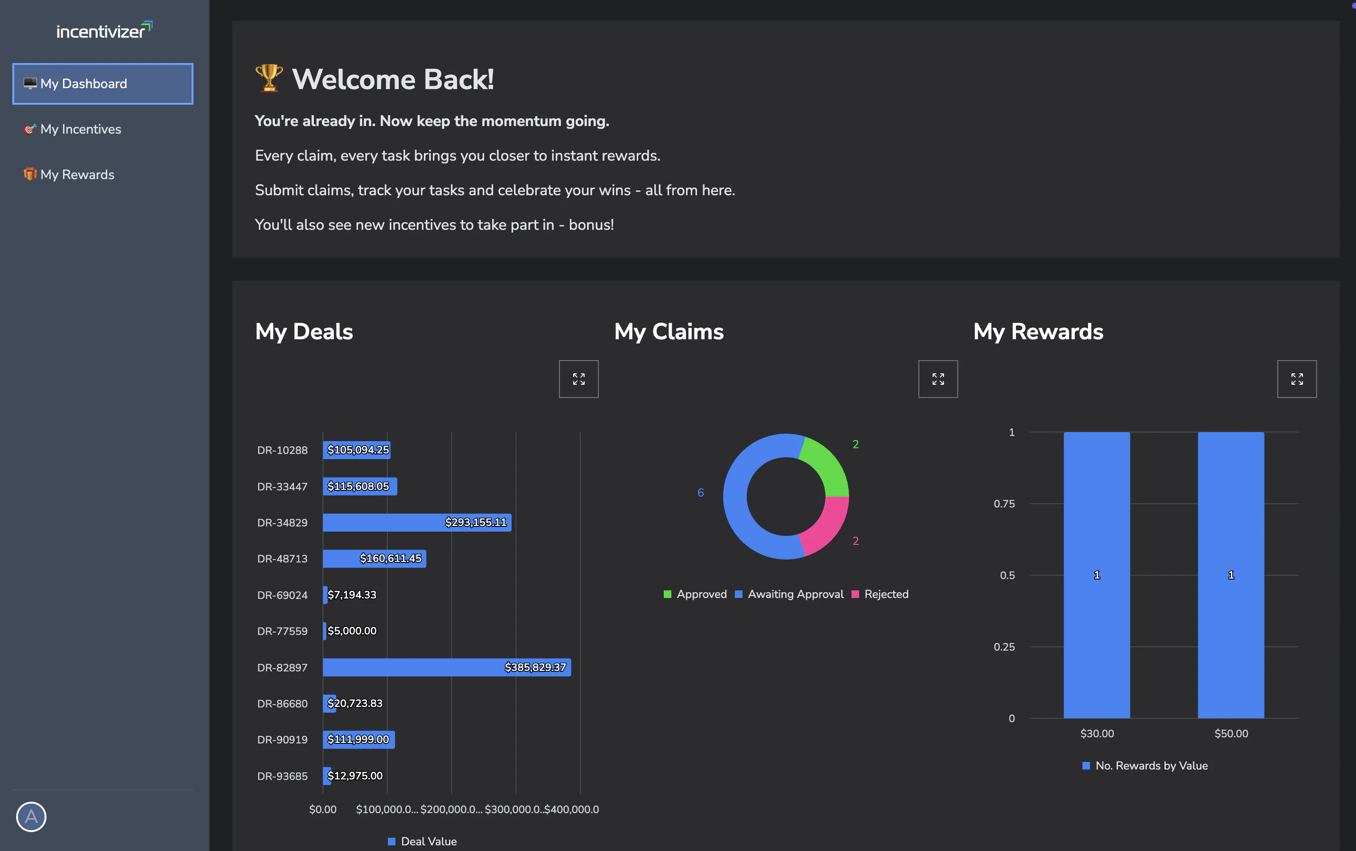Click the $12,975.00 value for DR-93685
Viewport: 1356px width, 851px height.
[355, 776]
